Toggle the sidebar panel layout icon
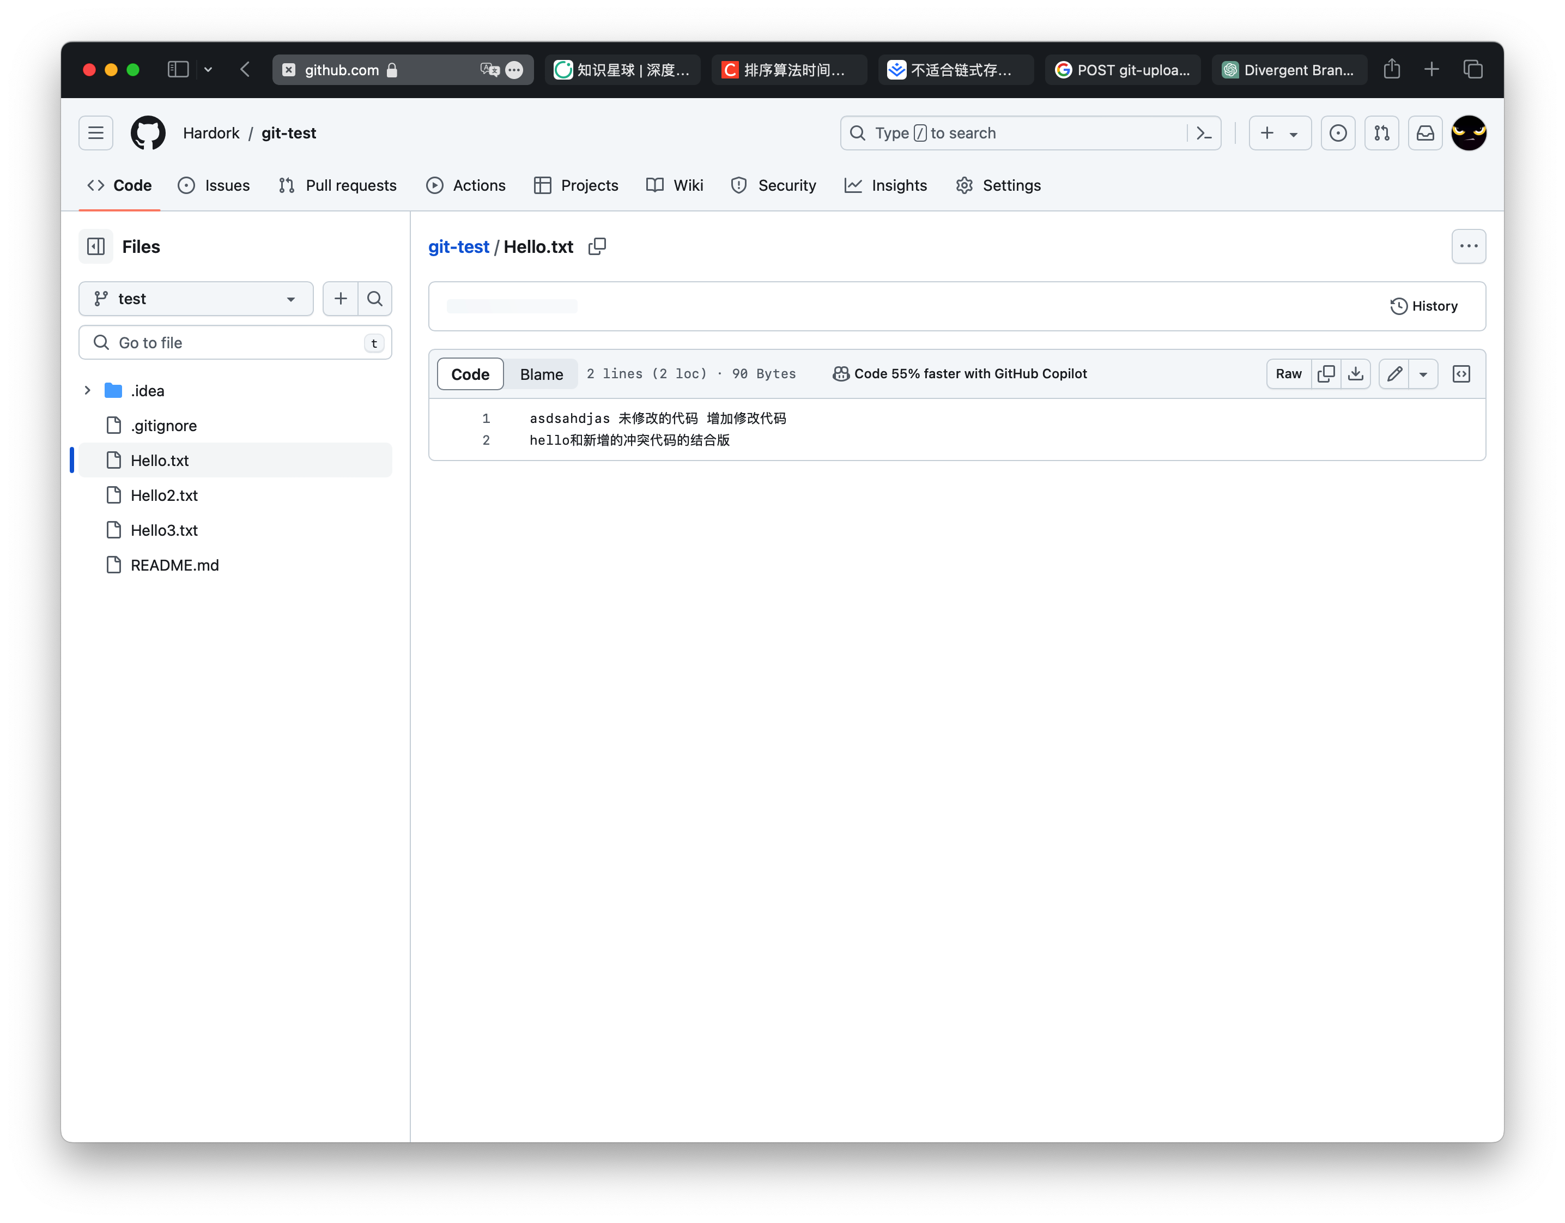1565x1223 pixels. (x=96, y=246)
